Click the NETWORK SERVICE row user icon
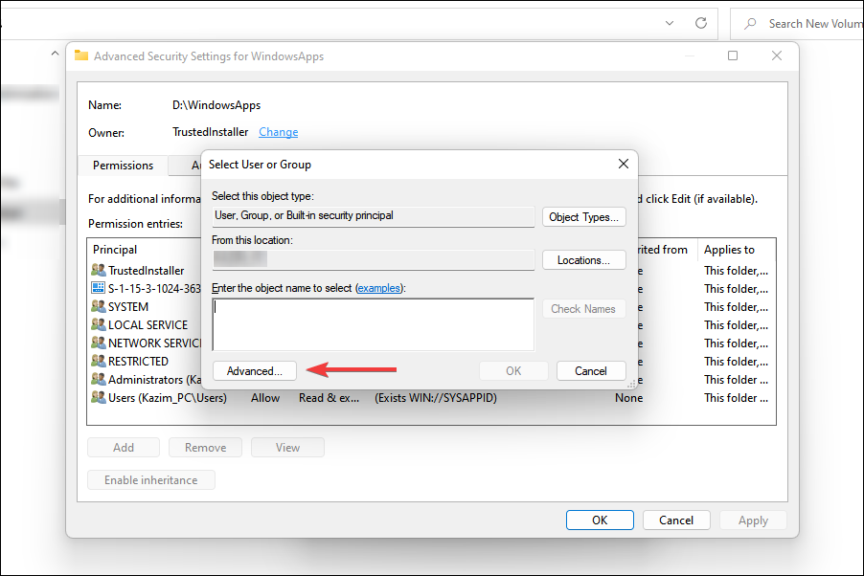864x576 pixels. click(x=98, y=343)
